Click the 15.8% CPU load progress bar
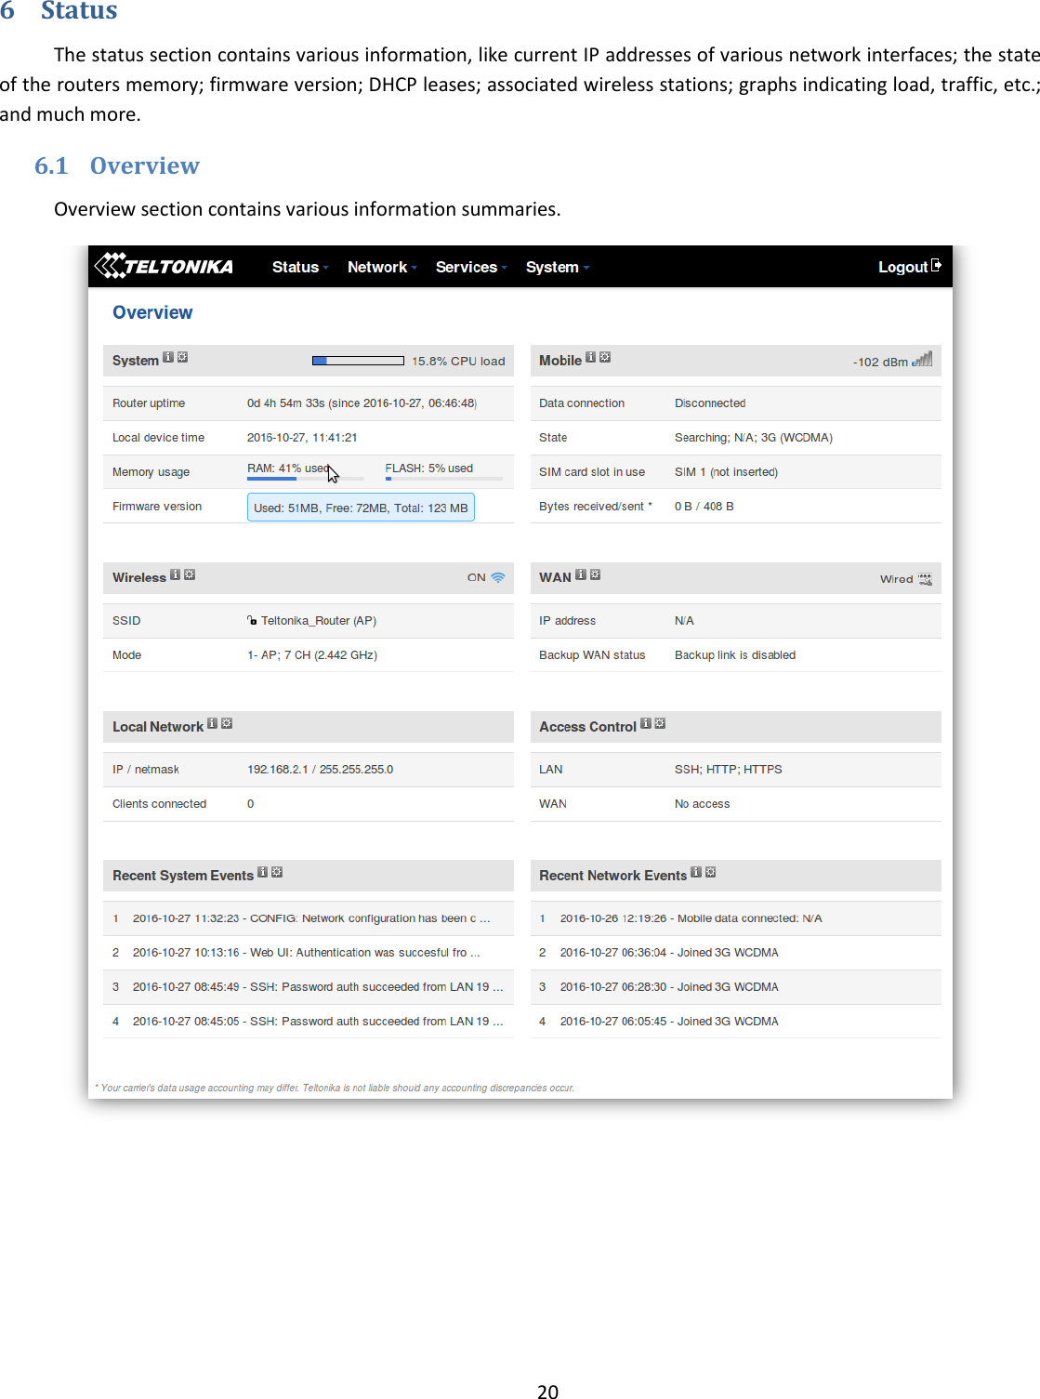Viewport: 1040px width, 1399px height. 358,360
